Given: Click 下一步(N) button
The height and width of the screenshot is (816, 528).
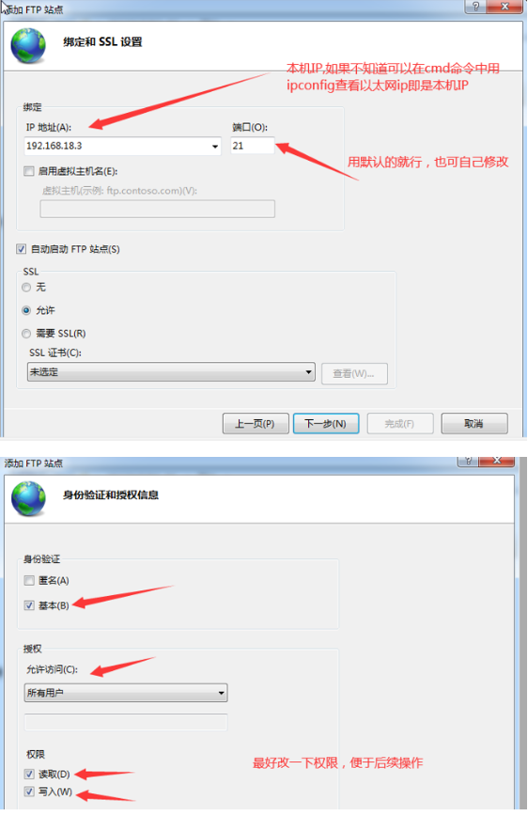Looking at the screenshot, I should (x=326, y=424).
